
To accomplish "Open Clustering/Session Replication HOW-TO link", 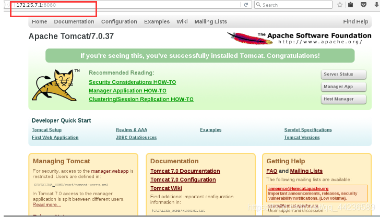I will tap(141, 99).
